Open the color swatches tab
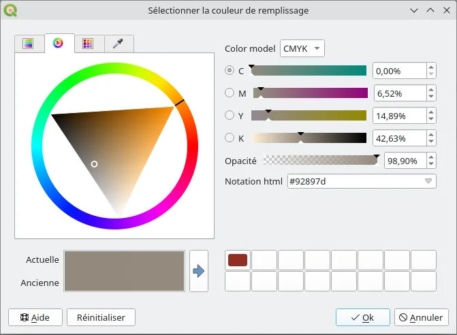 point(88,44)
